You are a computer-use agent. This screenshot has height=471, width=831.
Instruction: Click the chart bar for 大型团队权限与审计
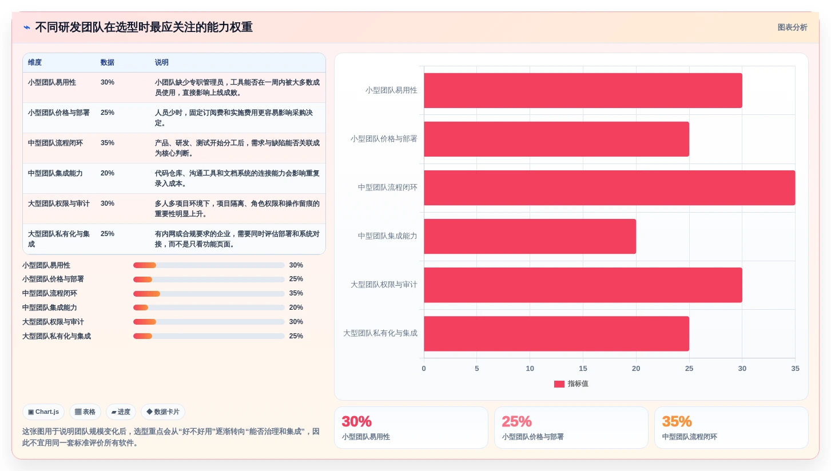click(583, 285)
